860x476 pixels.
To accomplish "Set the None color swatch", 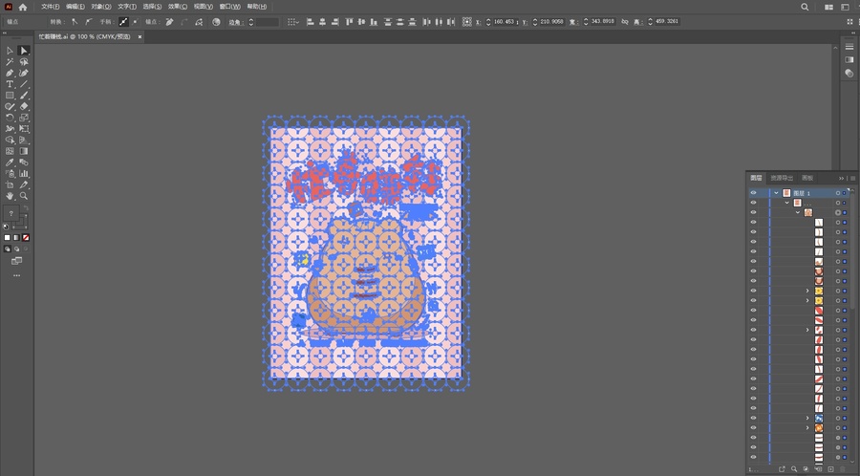I will 26,237.
